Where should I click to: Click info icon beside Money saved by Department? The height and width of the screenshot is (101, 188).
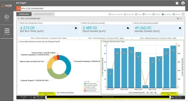(19, 42)
